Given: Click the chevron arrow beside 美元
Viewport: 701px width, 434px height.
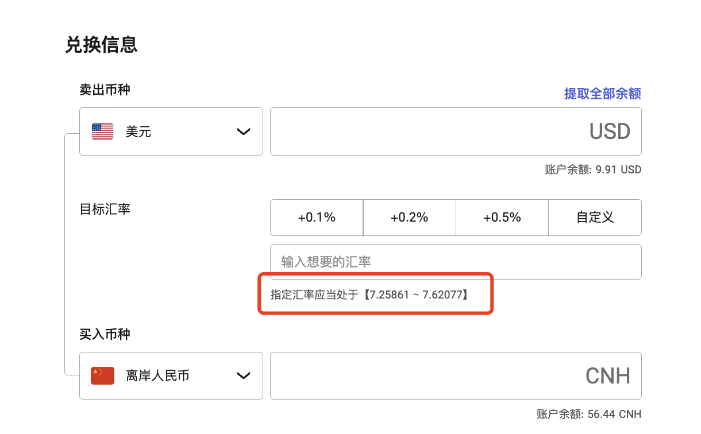Looking at the screenshot, I should 244,132.
